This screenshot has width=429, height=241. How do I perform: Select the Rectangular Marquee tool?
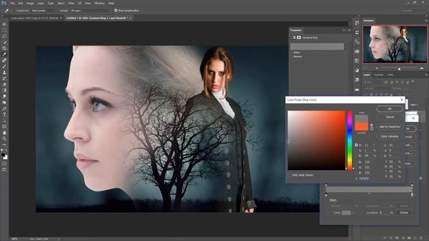click(4, 30)
